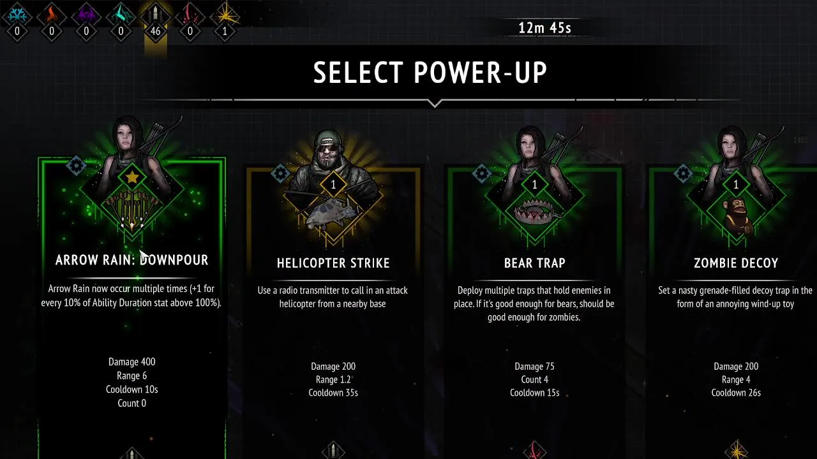
Task: Click the 12m 45s timer display
Action: (544, 28)
